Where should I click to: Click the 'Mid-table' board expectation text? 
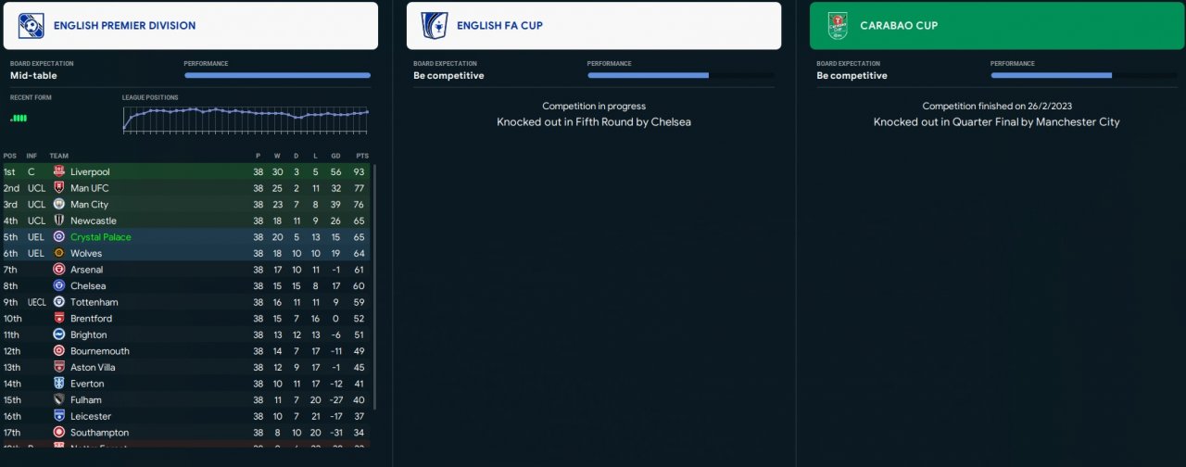pyautogui.click(x=33, y=76)
